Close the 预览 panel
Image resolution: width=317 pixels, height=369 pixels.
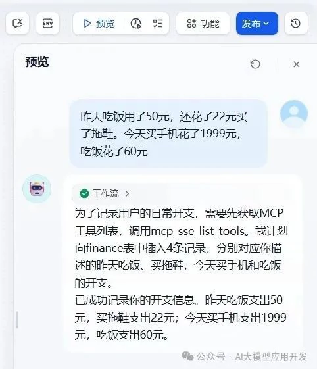coord(297,64)
